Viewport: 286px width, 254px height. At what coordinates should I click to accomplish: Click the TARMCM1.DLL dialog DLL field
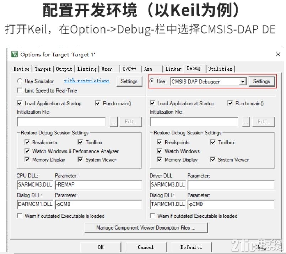click(x=168, y=204)
